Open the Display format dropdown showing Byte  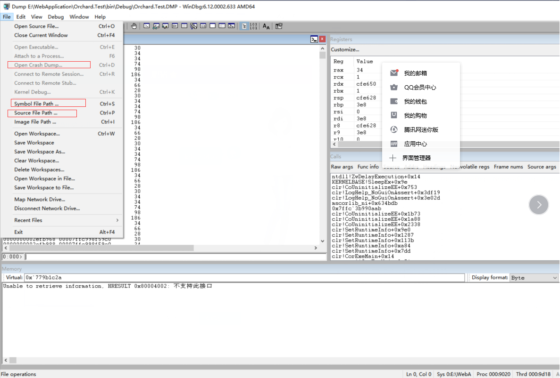tap(534, 277)
